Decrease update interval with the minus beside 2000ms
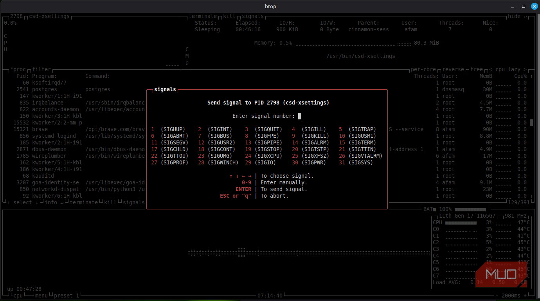 point(497,296)
